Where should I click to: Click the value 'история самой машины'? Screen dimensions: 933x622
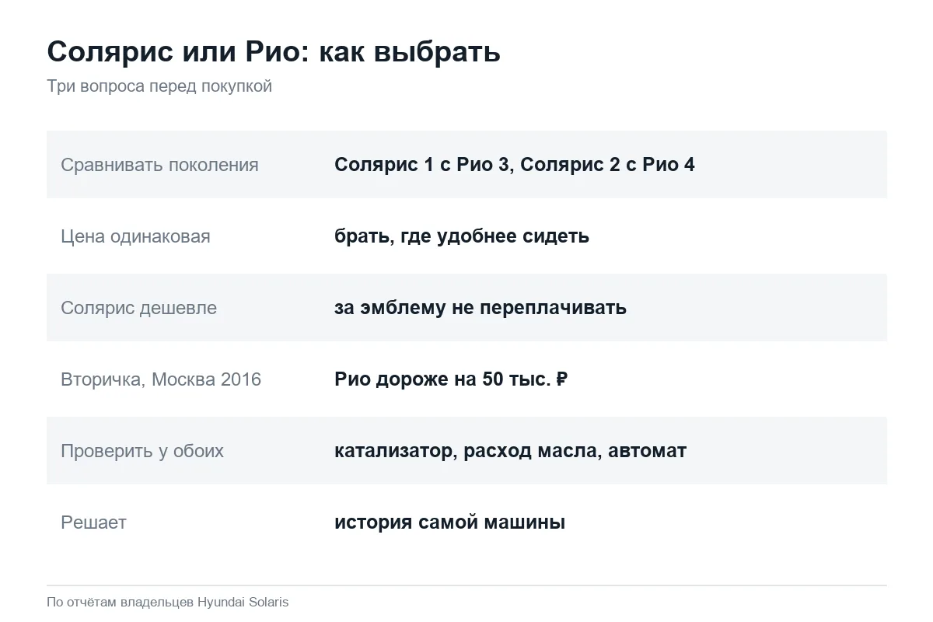(x=449, y=522)
